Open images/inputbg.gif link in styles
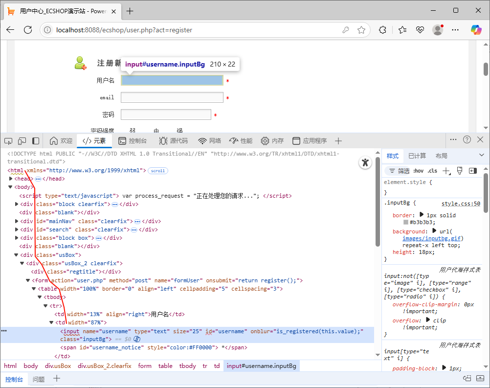Viewport: 490px width, 388px height. 432,238
